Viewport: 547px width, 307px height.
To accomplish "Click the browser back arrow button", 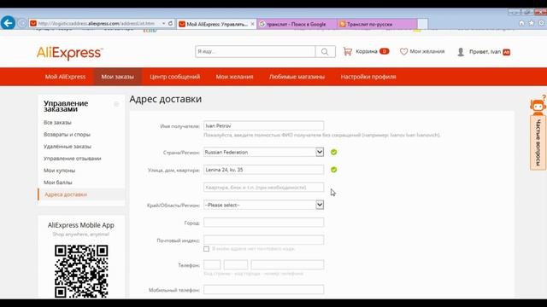I will pos(8,23).
